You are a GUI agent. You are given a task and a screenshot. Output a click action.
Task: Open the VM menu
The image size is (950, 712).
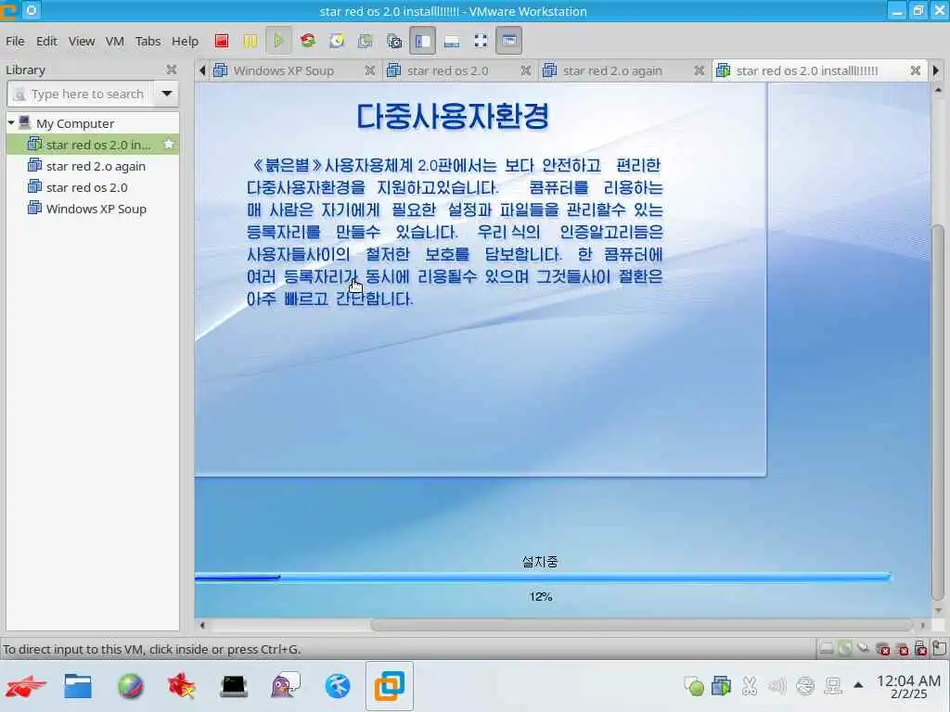114,41
